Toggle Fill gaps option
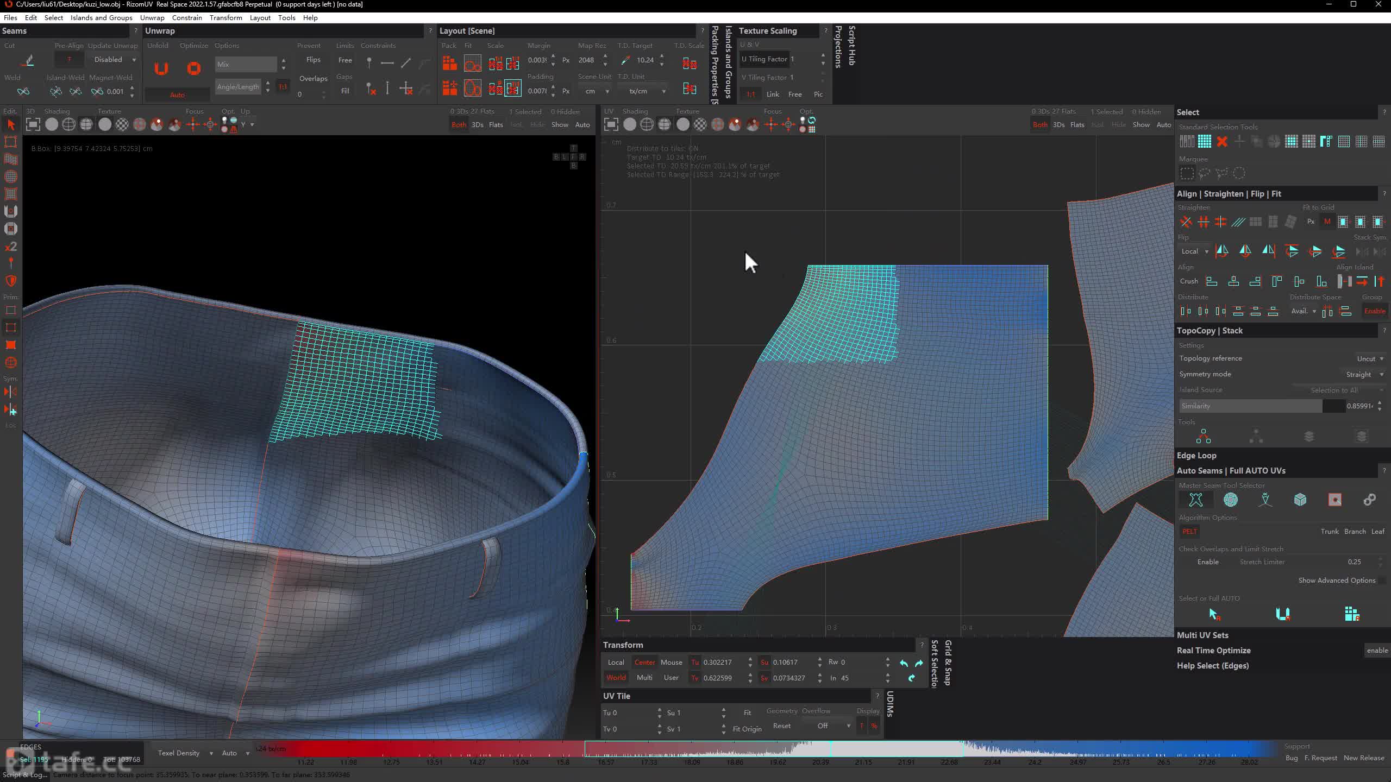Image resolution: width=1391 pixels, height=782 pixels. (345, 91)
